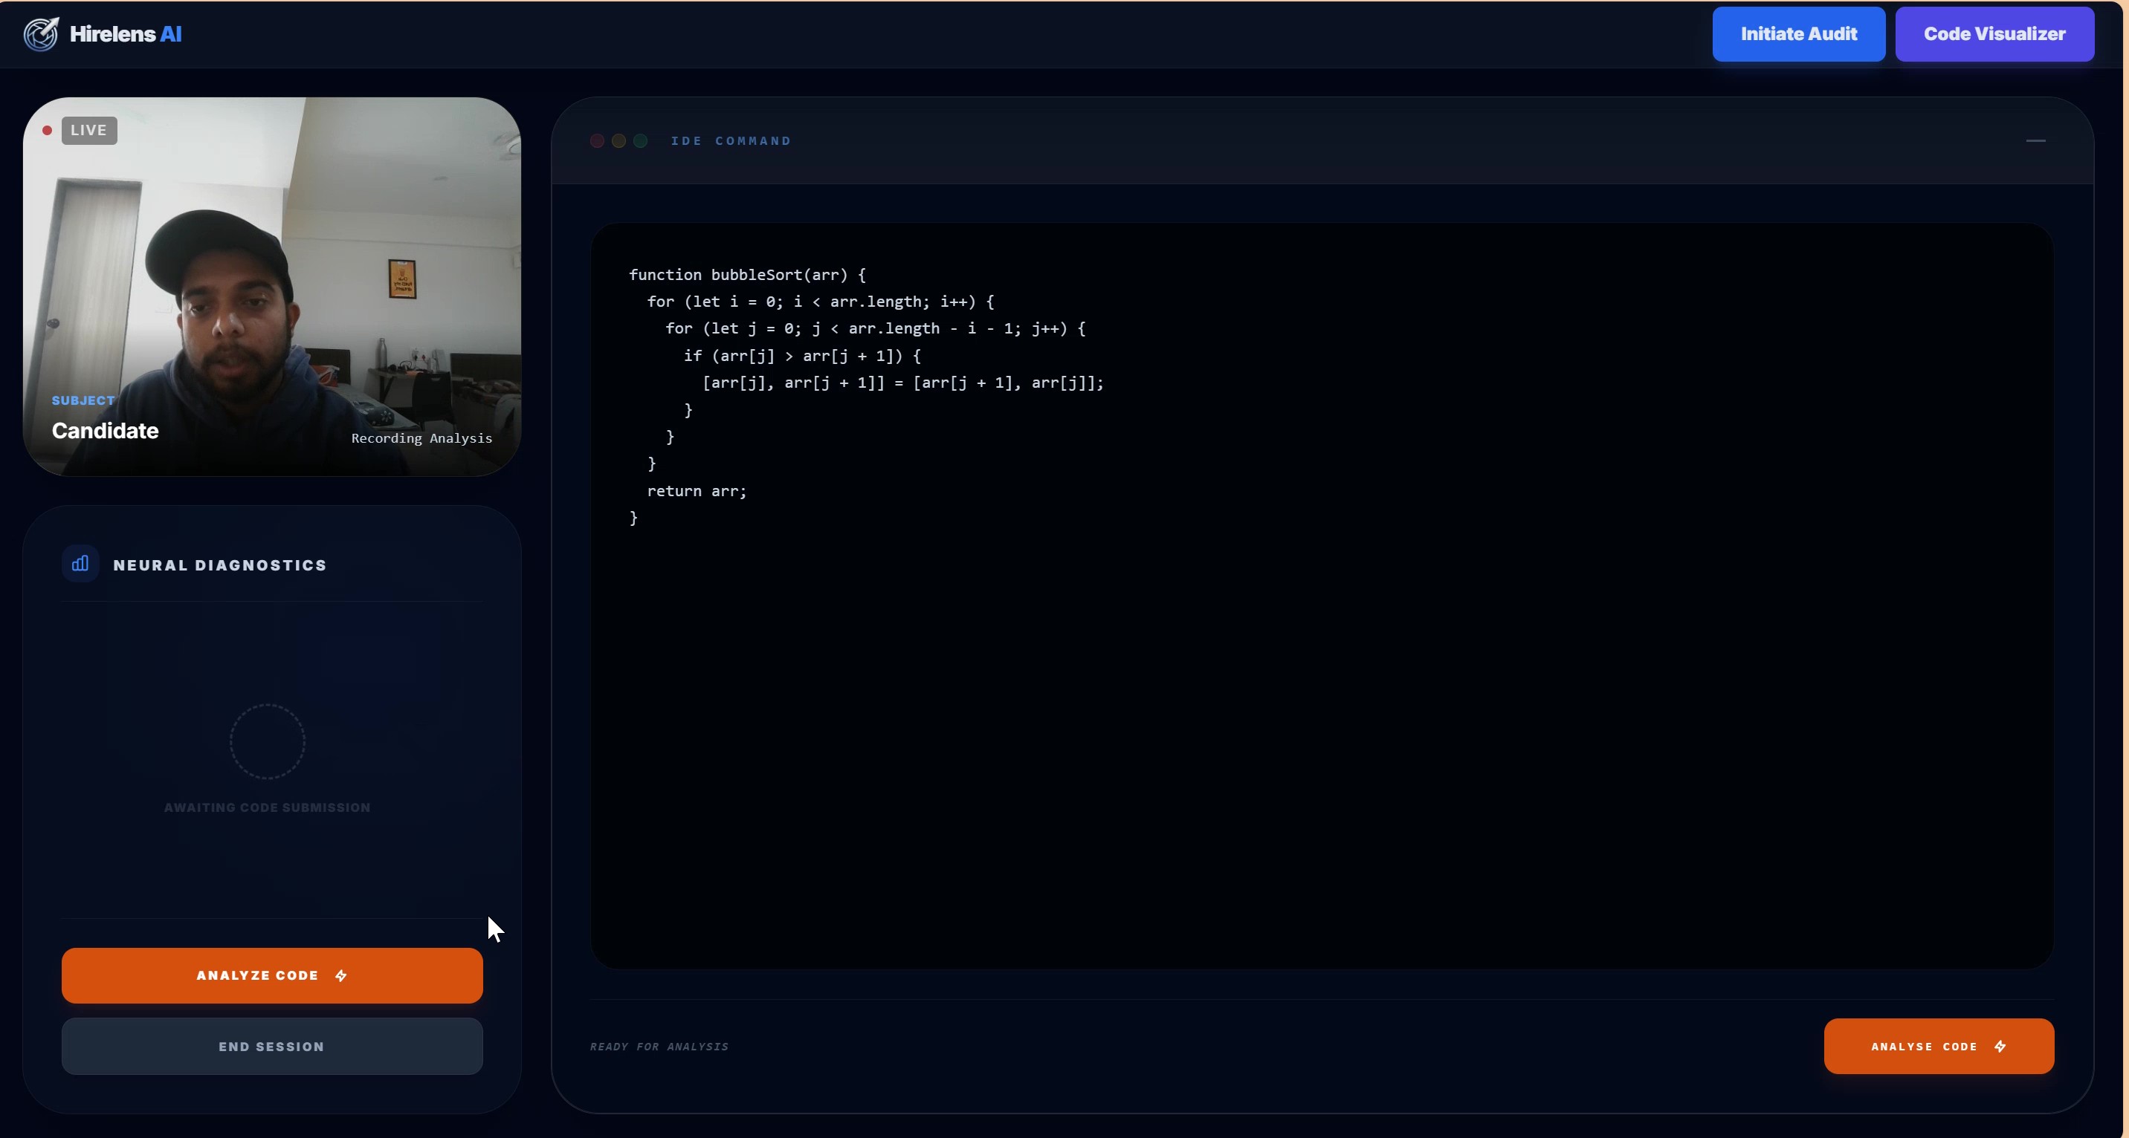Image resolution: width=2129 pixels, height=1138 pixels.
Task: Click the Neural Diagnostics bar chart icon
Action: pos(80,564)
